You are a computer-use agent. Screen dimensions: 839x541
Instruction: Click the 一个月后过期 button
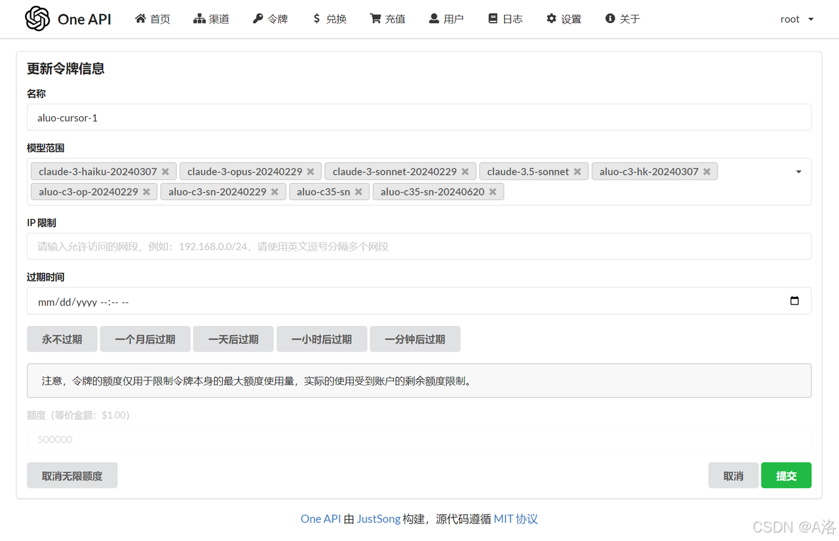pyautogui.click(x=146, y=339)
